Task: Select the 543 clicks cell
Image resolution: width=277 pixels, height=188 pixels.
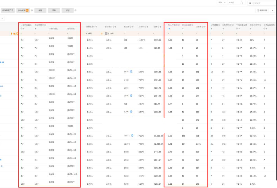Action: coord(197,120)
